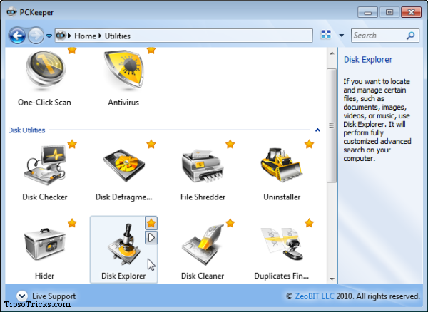Toggle favorite star for Disk Checker
This screenshot has width=428, height=312.
tap(72, 144)
